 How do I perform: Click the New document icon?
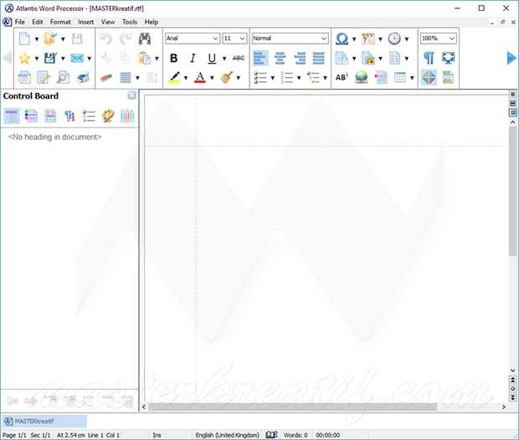click(24, 39)
